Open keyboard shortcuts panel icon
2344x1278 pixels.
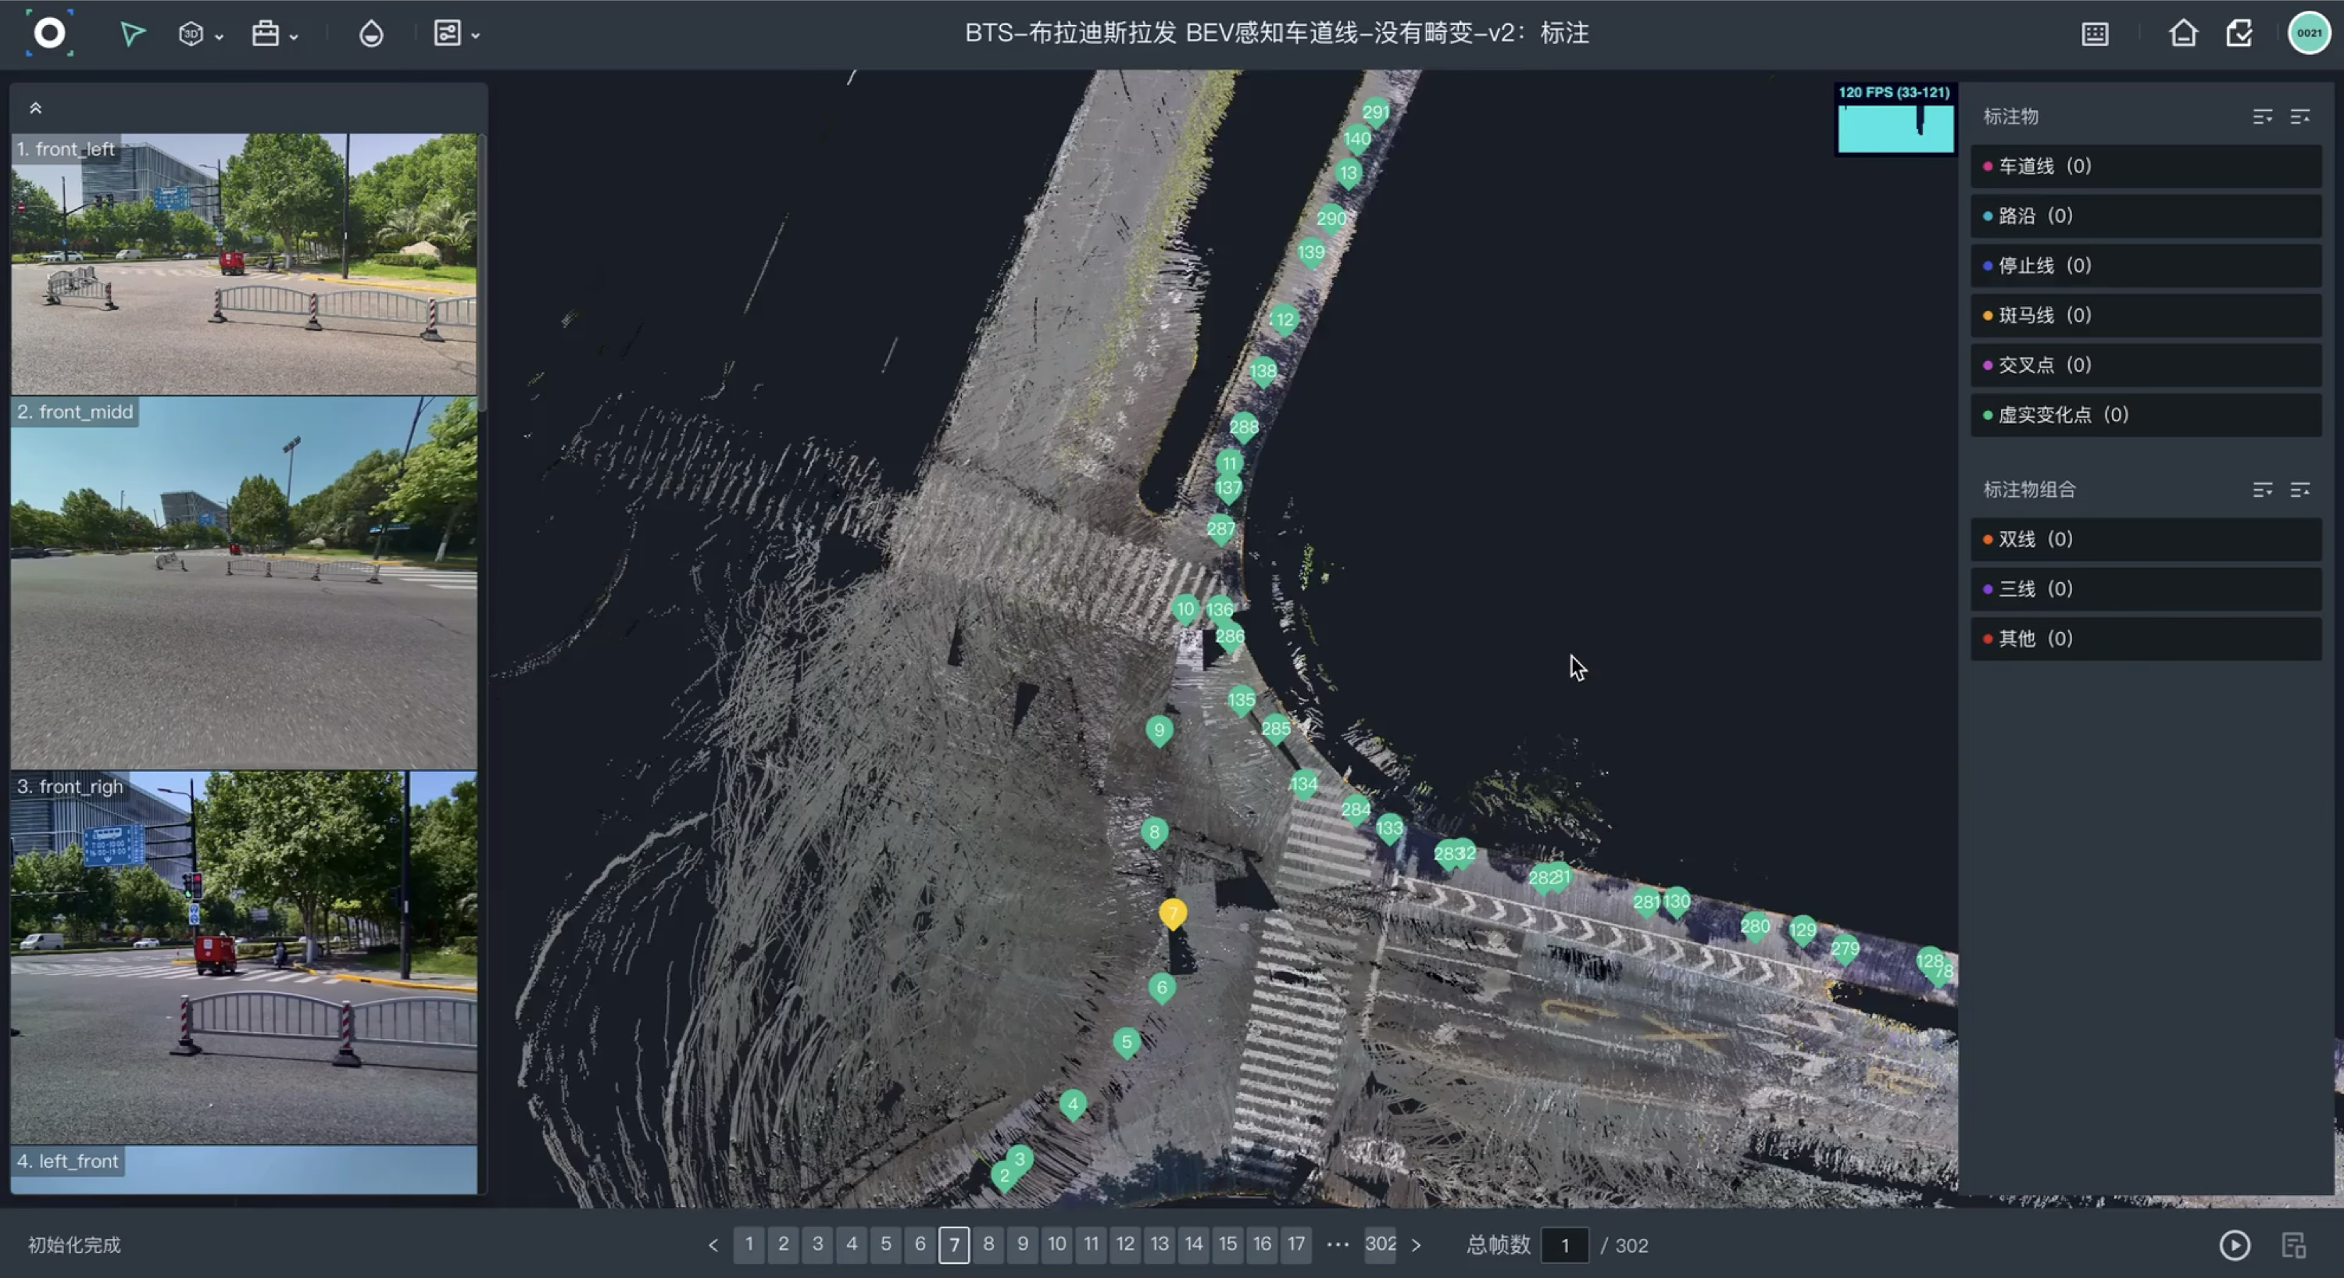click(2095, 34)
